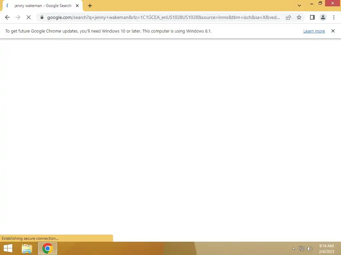Stop loading the page
The image size is (341, 255).
(29, 17)
